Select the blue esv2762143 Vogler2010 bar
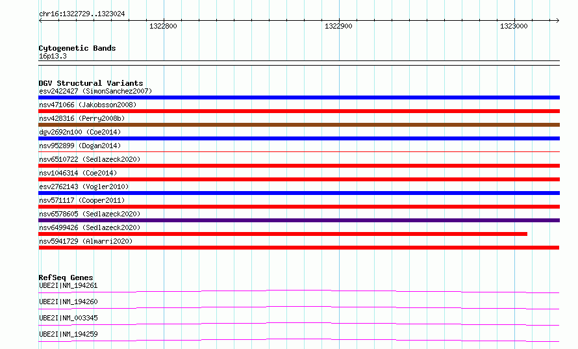The height and width of the screenshot is (349, 578). pyautogui.click(x=299, y=193)
